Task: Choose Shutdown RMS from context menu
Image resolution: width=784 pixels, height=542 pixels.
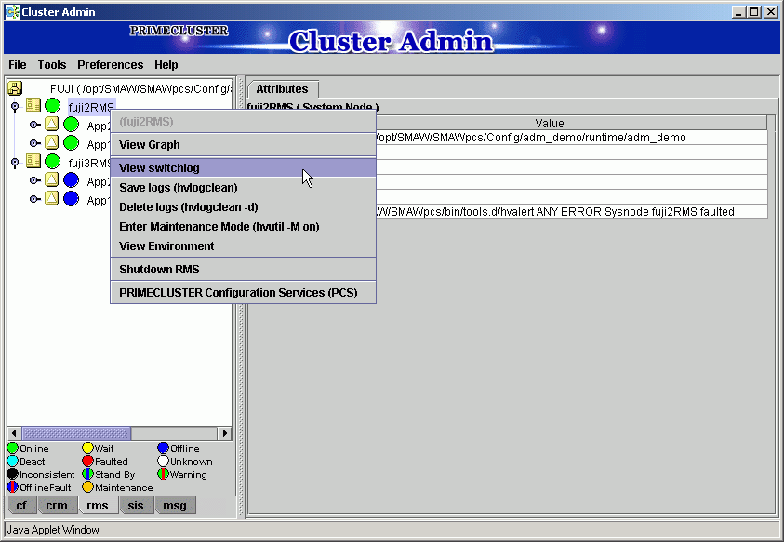Action: click(x=243, y=269)
